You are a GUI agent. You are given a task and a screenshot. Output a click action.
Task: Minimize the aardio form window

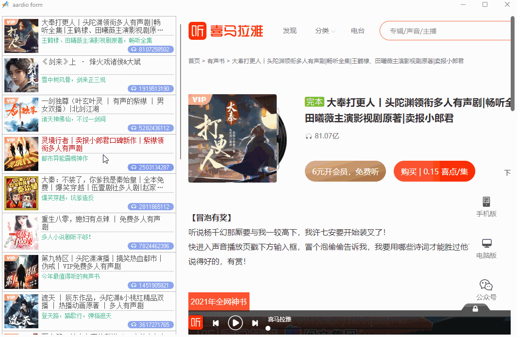point(463,5)
